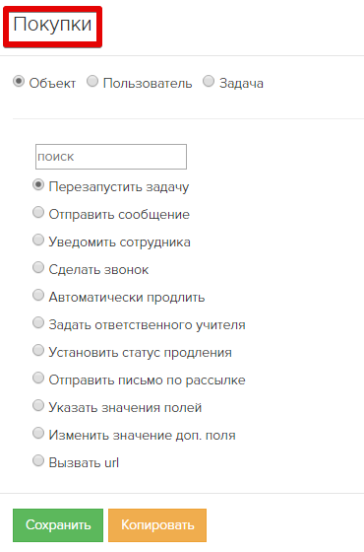This screenshot has height=552, width=364.
Task: Click the Вызвать url label text
Action: 84,462
